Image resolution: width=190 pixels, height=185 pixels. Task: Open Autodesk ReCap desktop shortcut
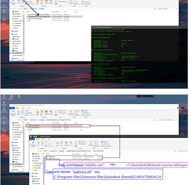pyautogui.click(x=4, y=104)
